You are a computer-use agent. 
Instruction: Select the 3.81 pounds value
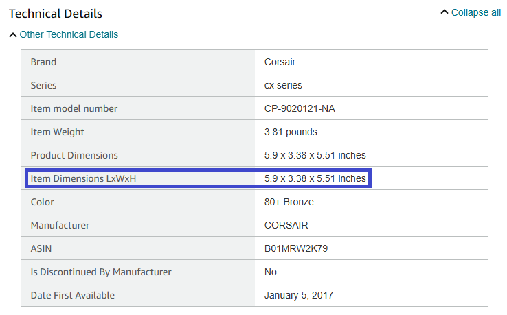pyautogui.click(x=291, y=132)
